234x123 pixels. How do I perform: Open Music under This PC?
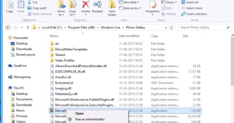[18, 110]
